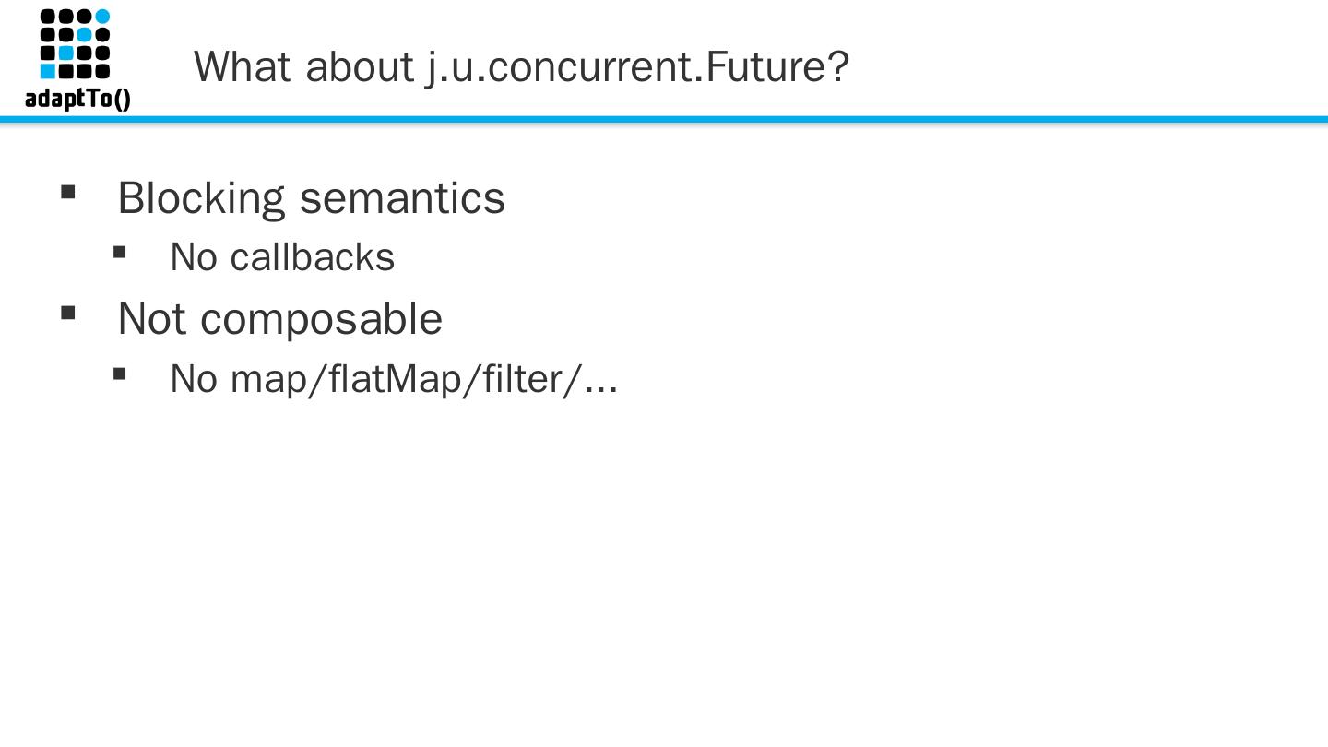Click the word "composable" on the slide
Image resolution: width=1328 pixels, height=747 pixels.
pyautogui.click(x=321, y=318)
